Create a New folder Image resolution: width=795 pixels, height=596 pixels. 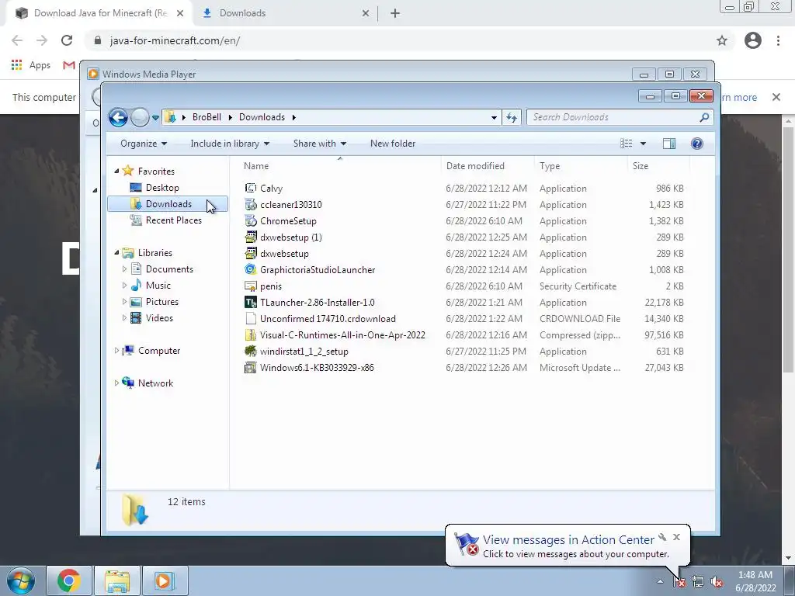[x=393, y=144]
